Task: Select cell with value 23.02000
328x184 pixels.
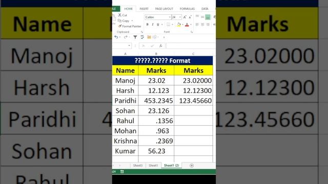Action: point(194,81)
